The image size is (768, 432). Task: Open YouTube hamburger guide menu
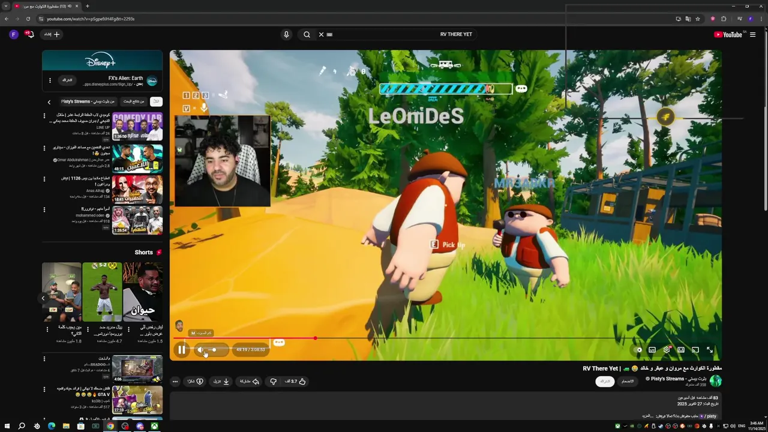(x=752, y=34)
